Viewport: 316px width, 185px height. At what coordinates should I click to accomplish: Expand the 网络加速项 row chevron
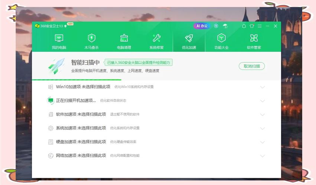tap(263, 156)
